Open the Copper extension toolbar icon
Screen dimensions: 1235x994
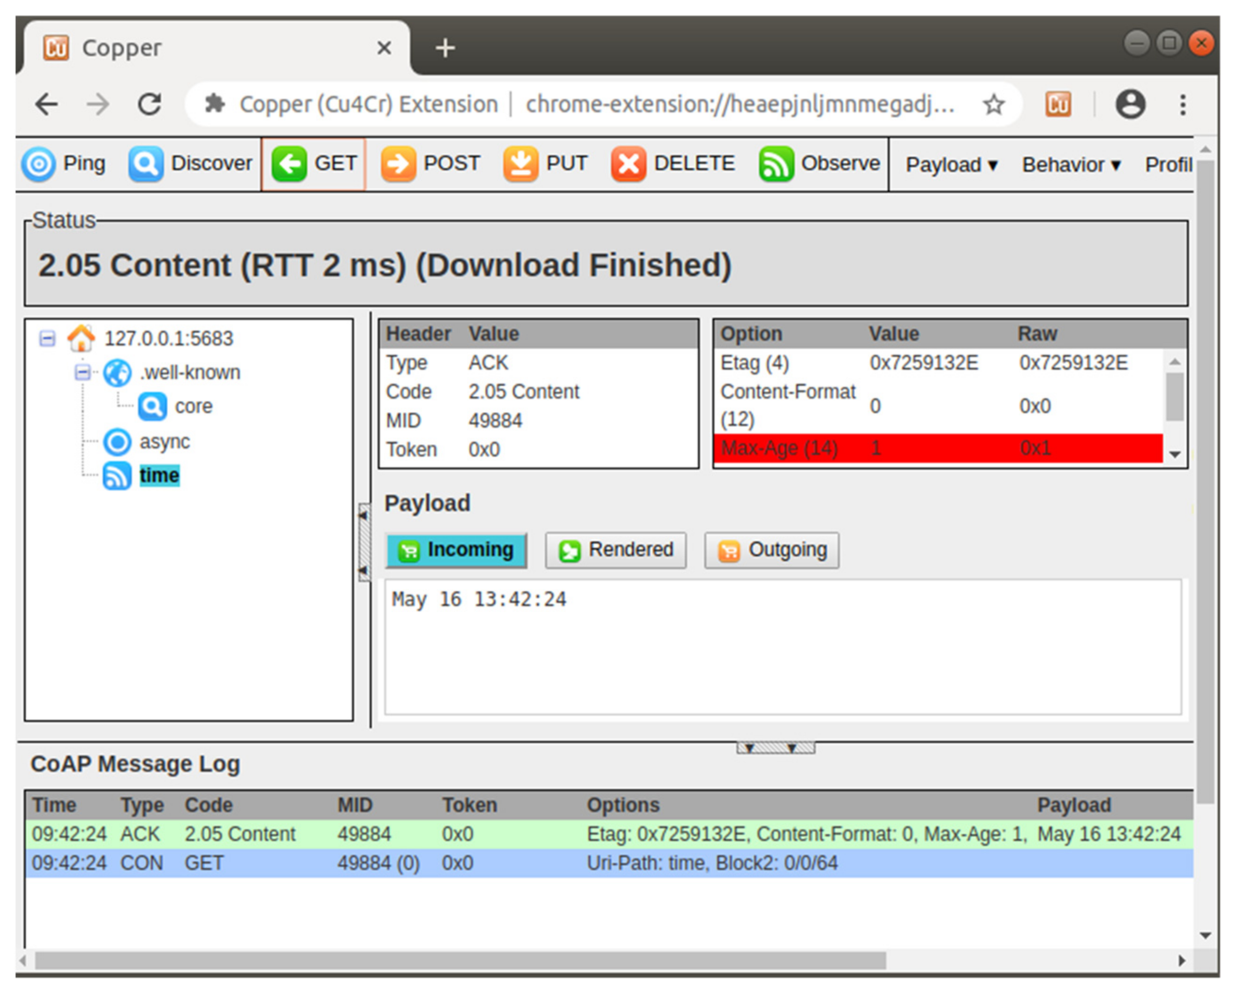(1057, 104)
